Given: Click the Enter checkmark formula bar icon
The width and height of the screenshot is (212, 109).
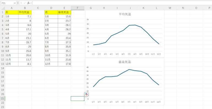Looking at the screenshot, I should point(25,3).
